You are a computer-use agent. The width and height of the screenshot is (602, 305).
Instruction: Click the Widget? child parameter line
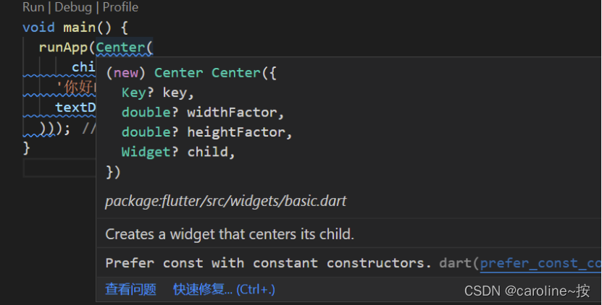click(x=178, y=152)
